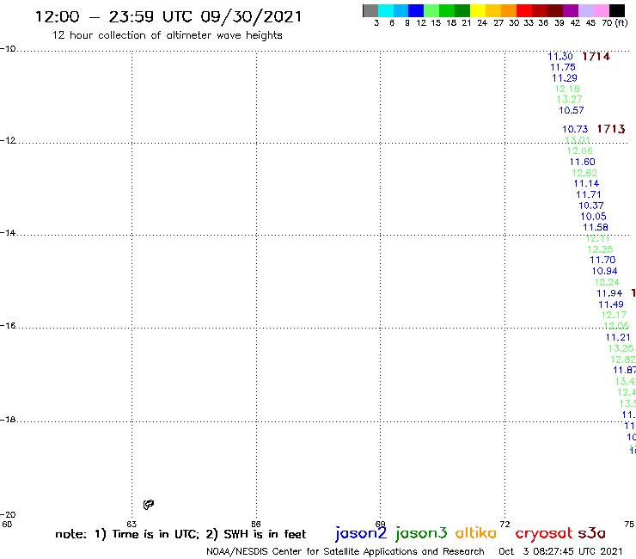
Task: Click wave height value 10.57
Action: (572, 110)
